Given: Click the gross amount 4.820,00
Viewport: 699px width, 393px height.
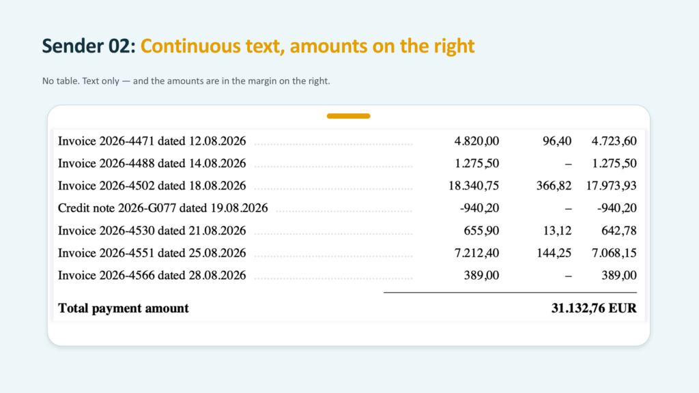Looking at the screenshot, I should coord(476,141).
